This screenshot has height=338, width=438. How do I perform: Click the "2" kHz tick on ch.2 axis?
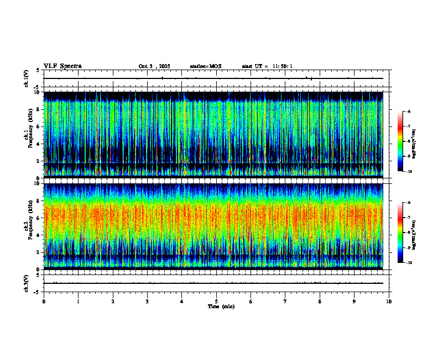38,252
